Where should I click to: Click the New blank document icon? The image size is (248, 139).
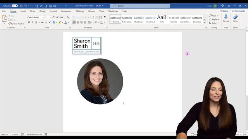click(36, 6)
